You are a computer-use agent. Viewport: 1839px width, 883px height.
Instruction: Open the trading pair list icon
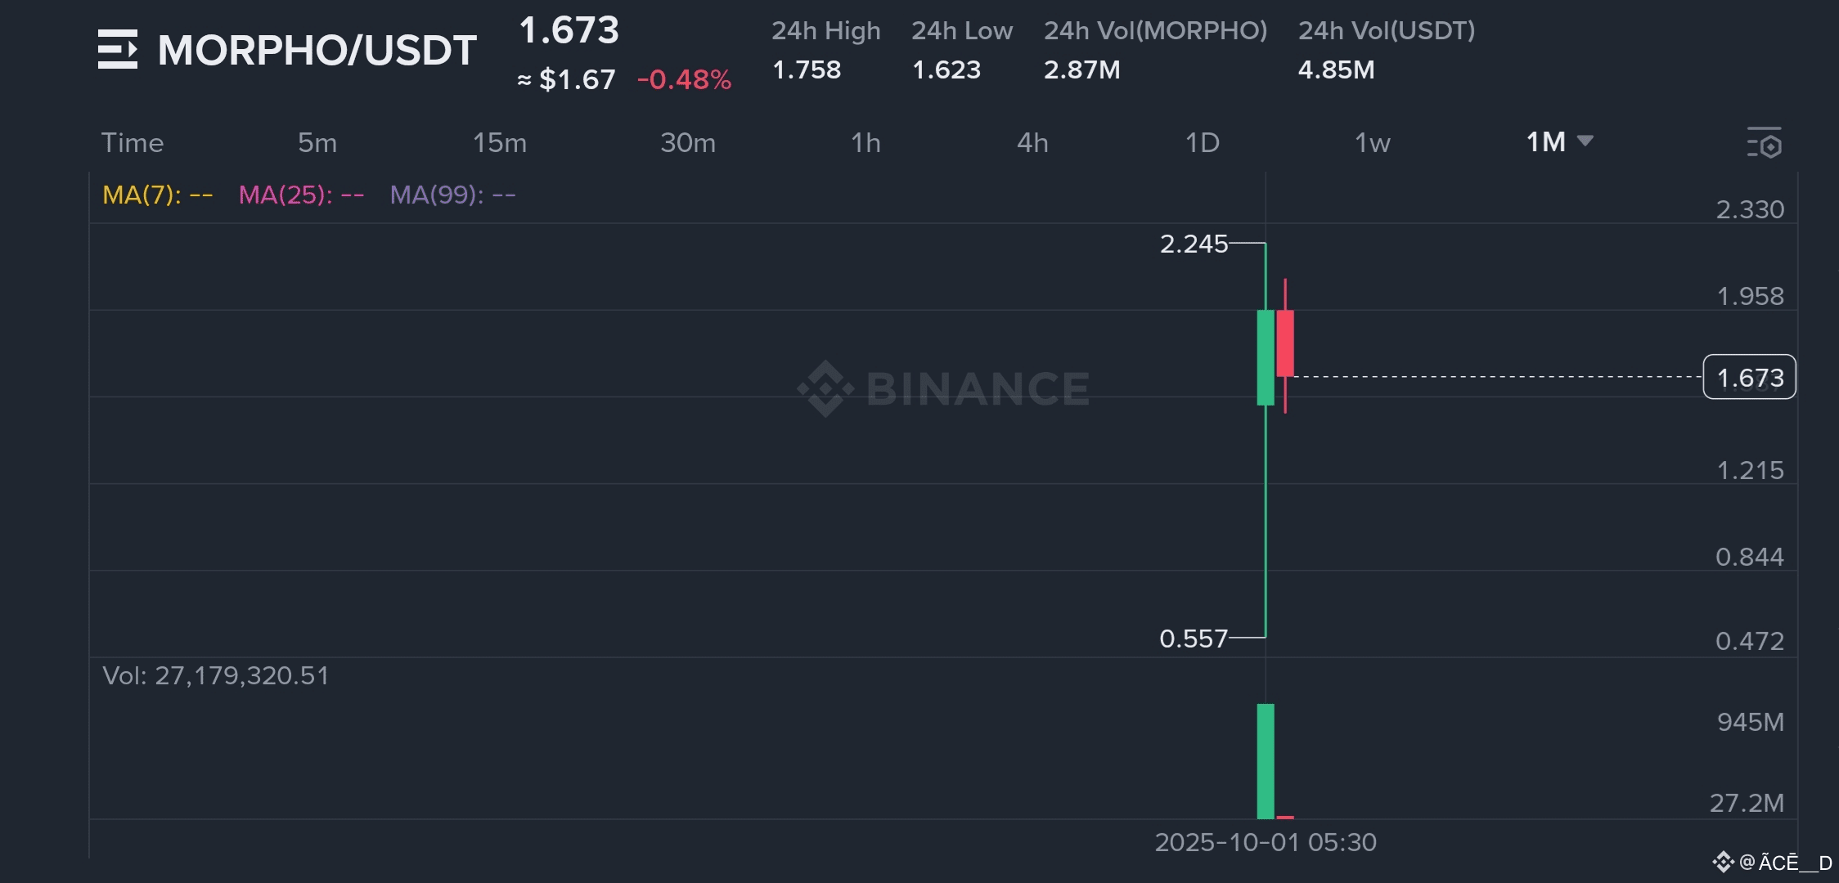pyautogui.click(x=118, y=49)
